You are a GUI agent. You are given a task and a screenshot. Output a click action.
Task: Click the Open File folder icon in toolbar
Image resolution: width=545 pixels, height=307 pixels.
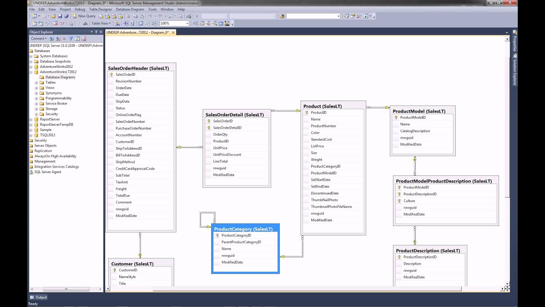pos(53,16)
